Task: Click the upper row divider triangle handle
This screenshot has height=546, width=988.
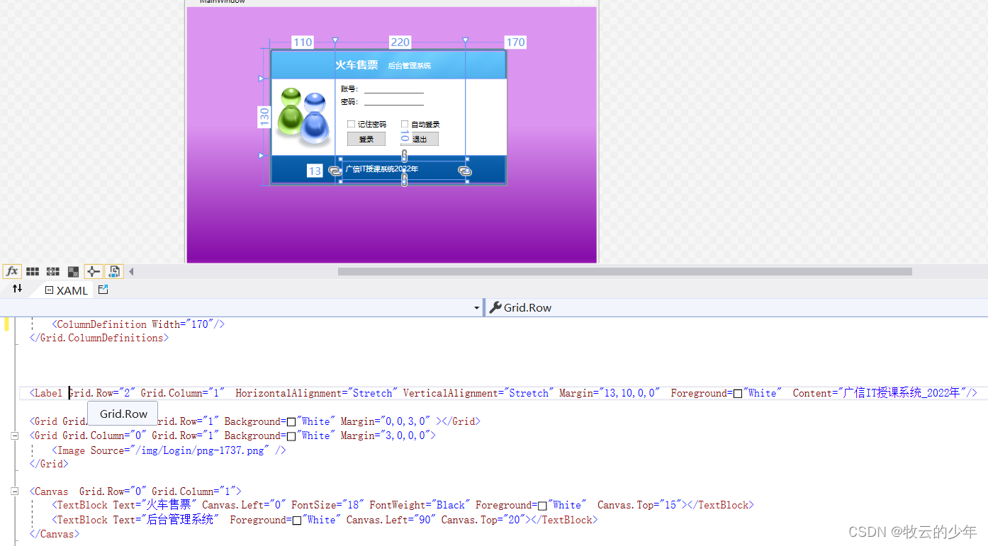Action: tap(261, 79)
